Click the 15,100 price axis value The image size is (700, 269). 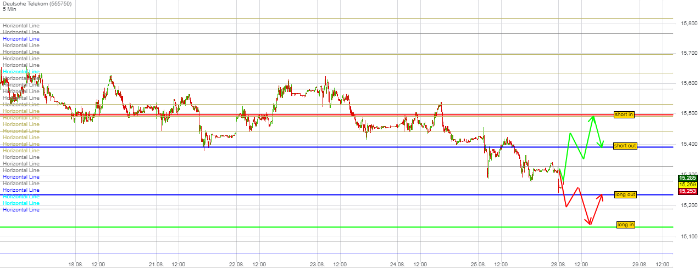[x=689, y=237]
